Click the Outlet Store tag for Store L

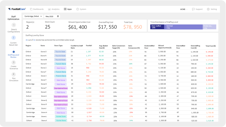pyautogui.click(x=61, y=116)
